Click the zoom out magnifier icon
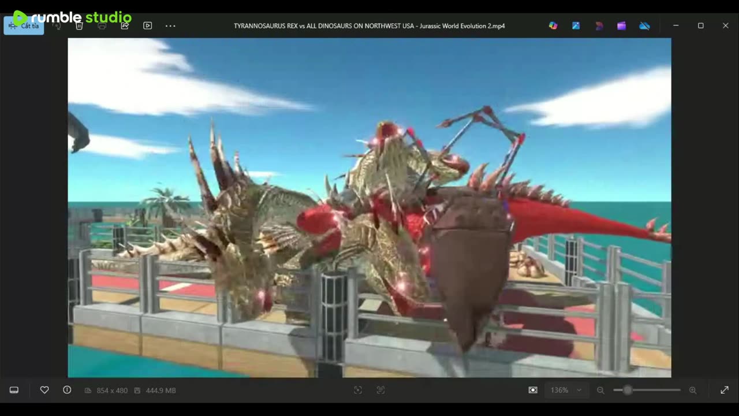The image size is (739, 416). click(x=600, y=391)
